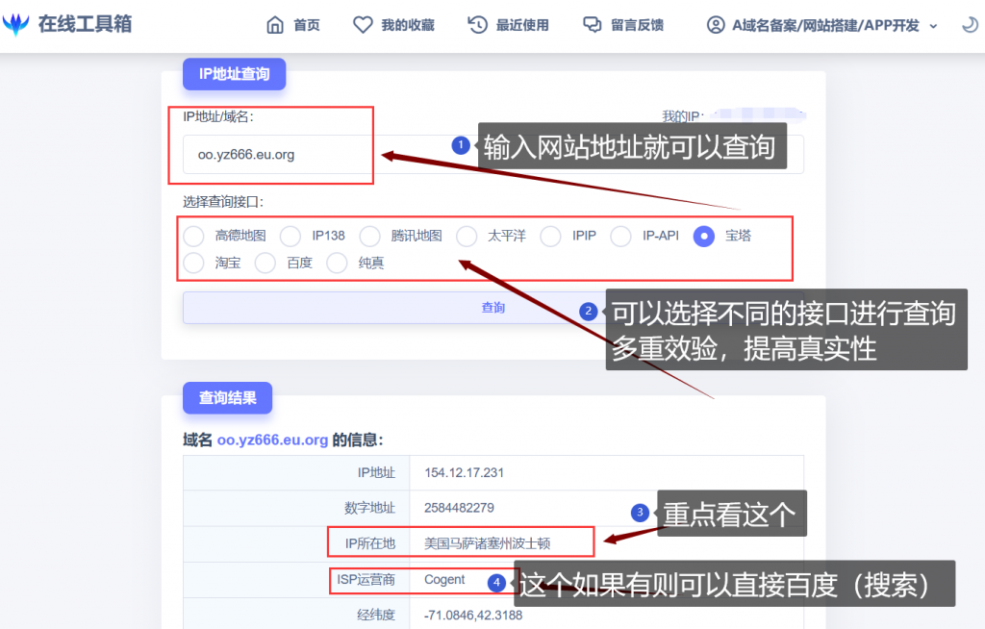Click the heart icon for 我的收藏
985x629 pixels.
[x=362, y=26]
